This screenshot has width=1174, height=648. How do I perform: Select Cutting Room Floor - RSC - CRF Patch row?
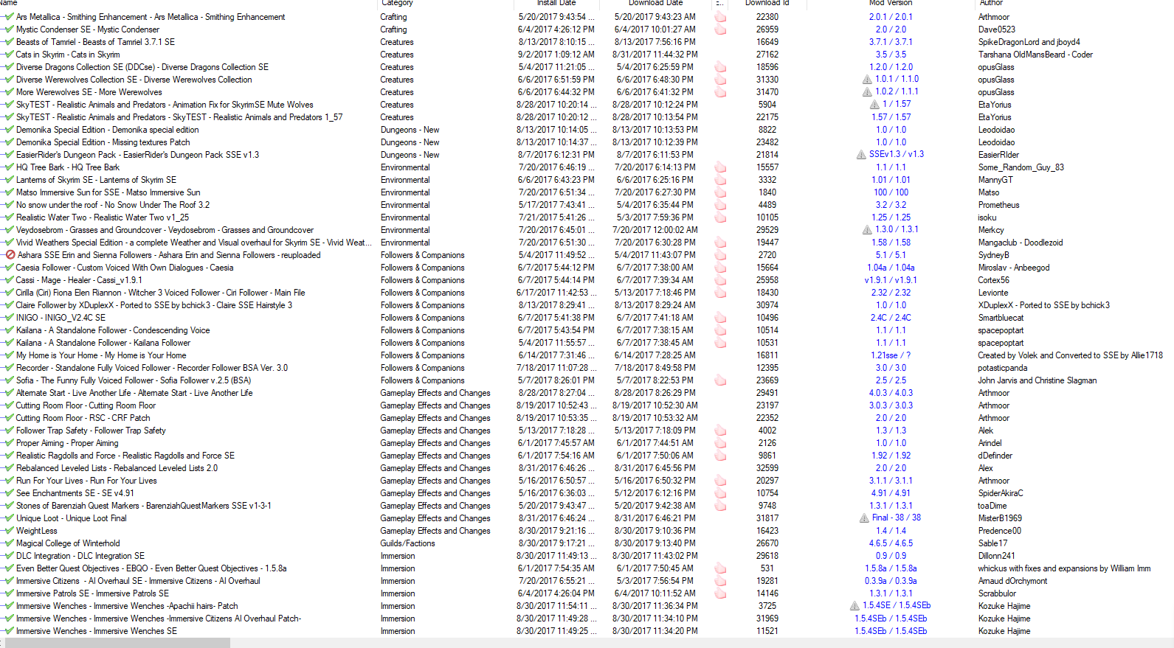coord(83,418)
